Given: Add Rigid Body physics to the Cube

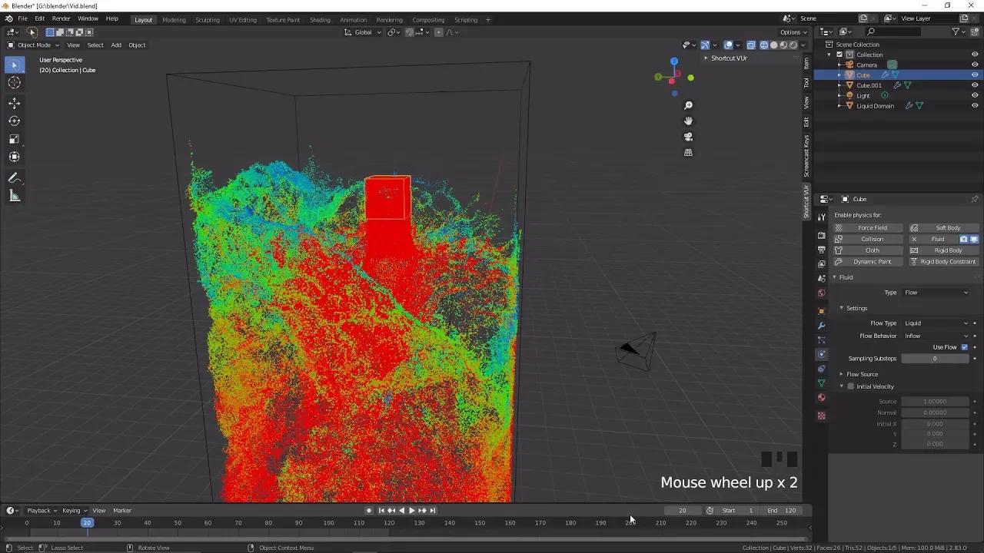Looking at the screenshot, I should pos(943,250).
